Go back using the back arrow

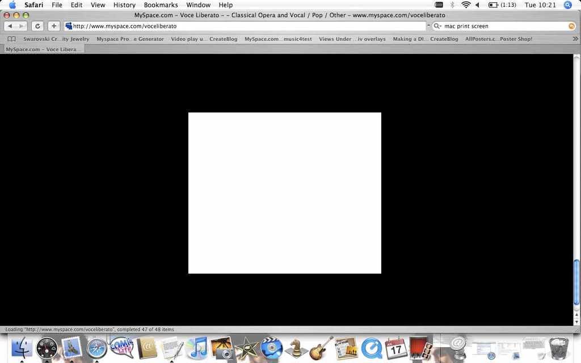coord(10,26)
